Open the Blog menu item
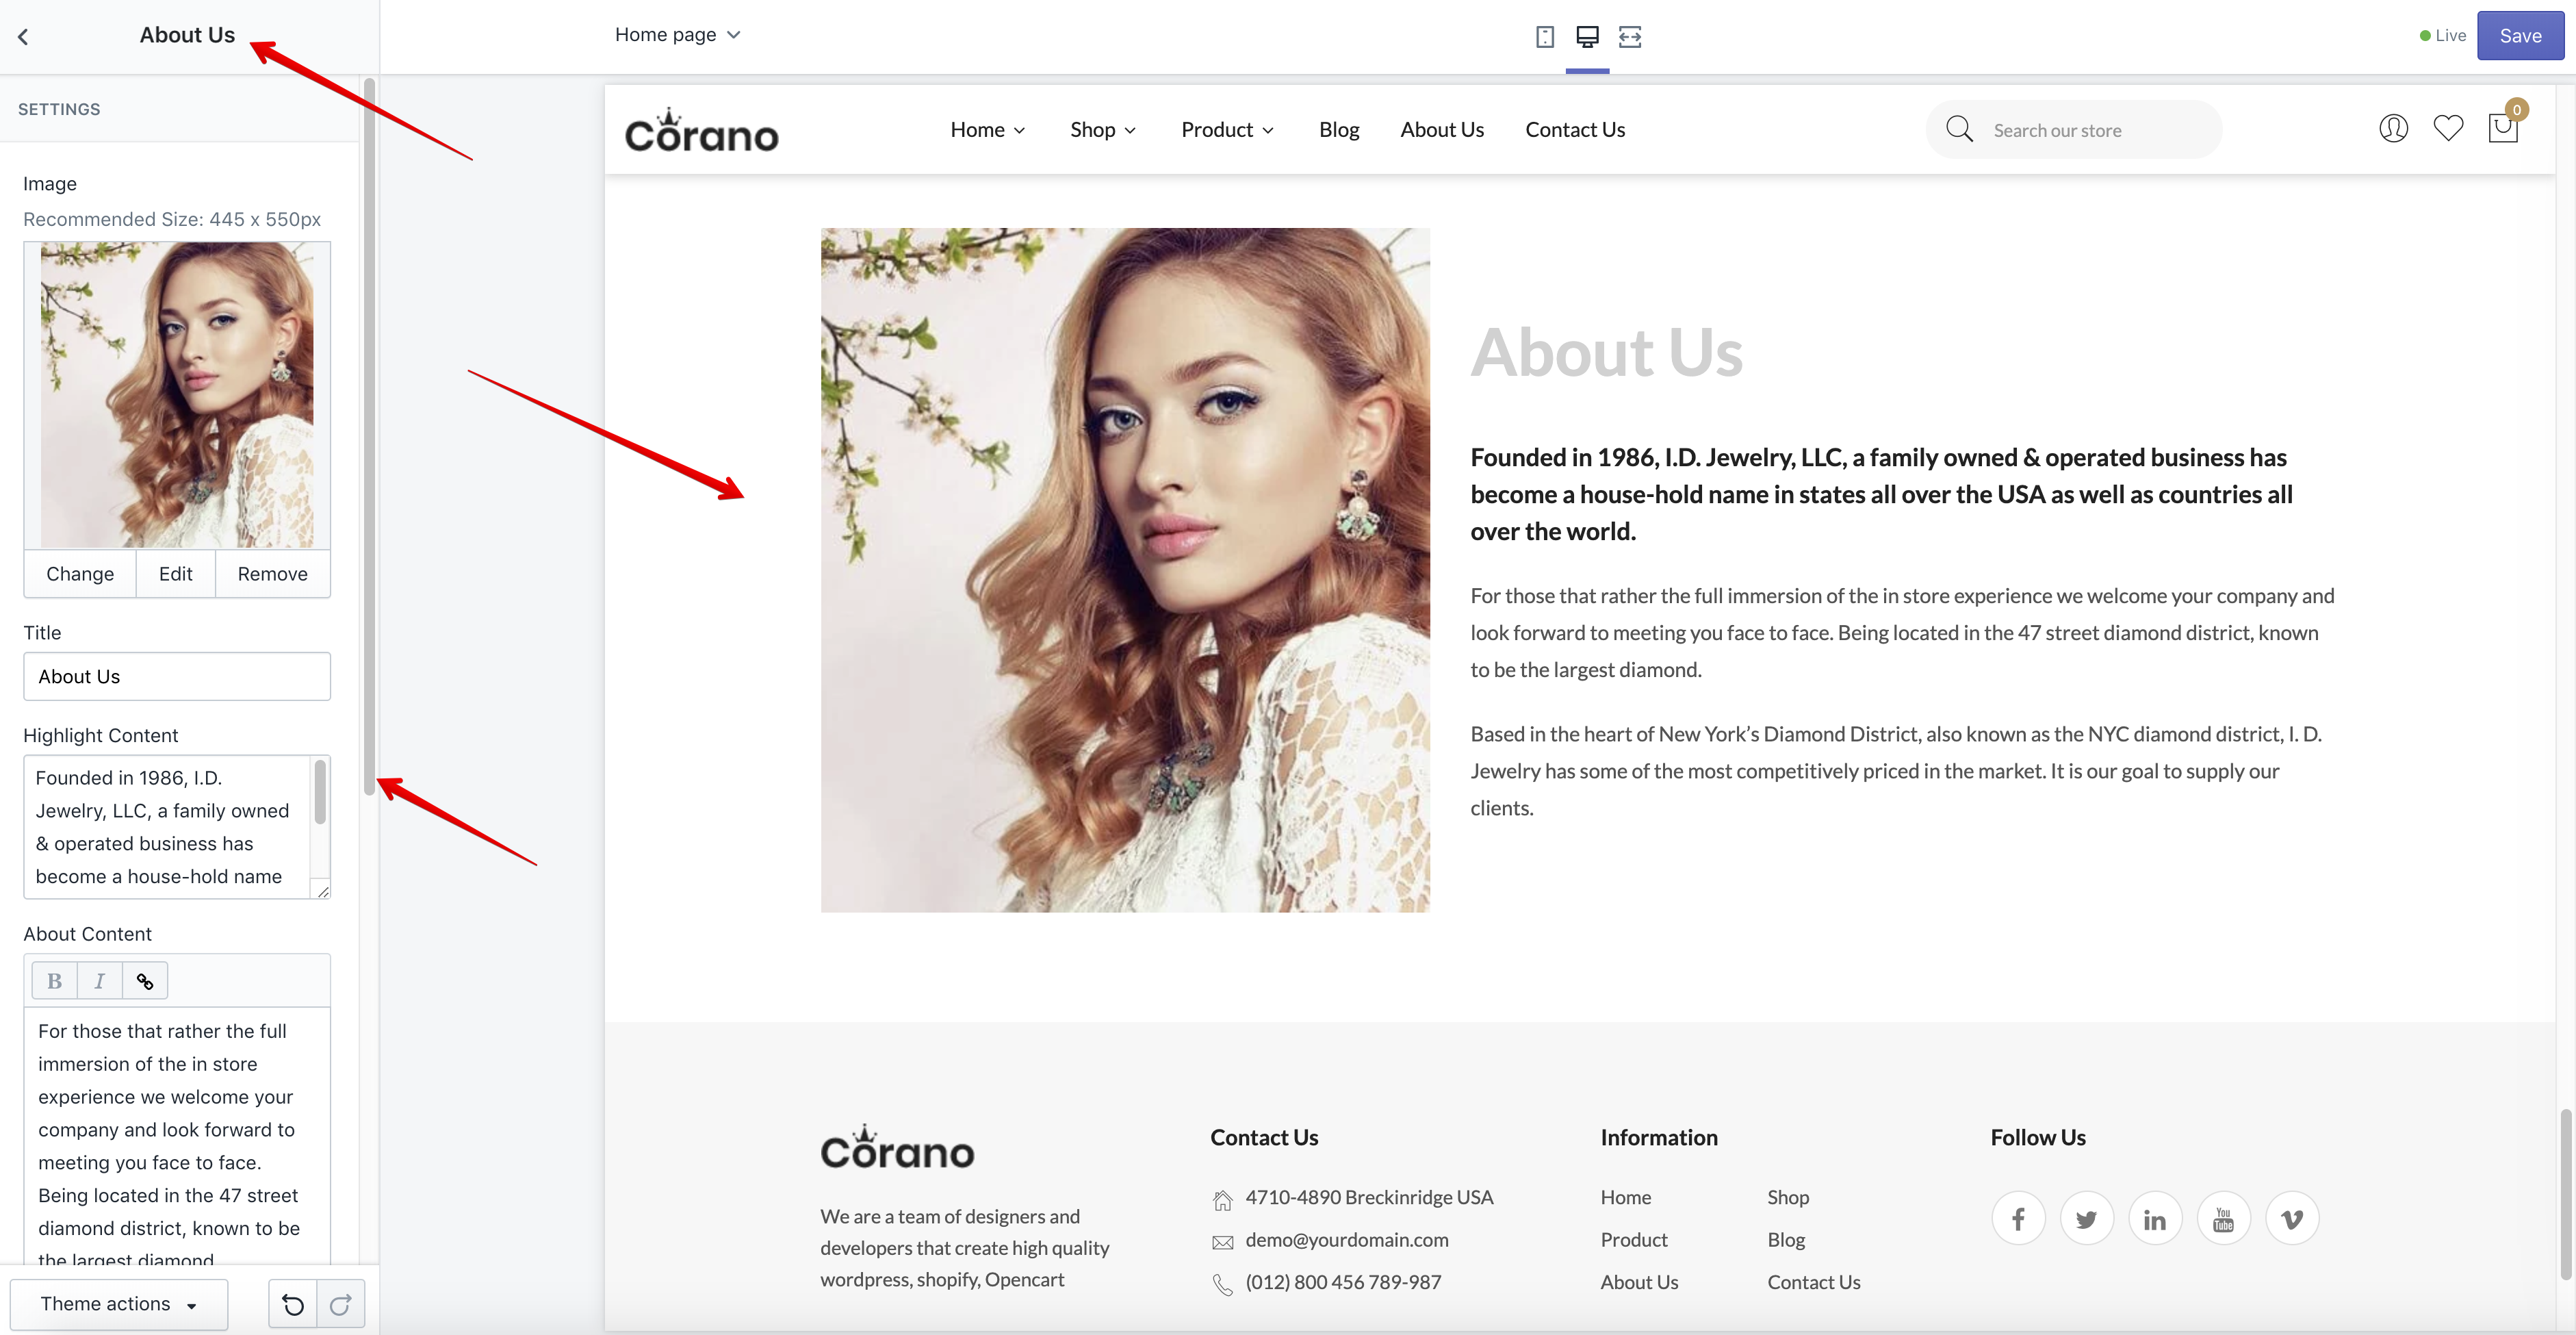 point(1338,130)
